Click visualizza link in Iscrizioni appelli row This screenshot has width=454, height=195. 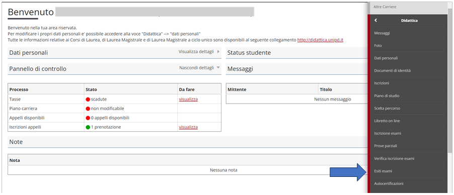(188, 127)
